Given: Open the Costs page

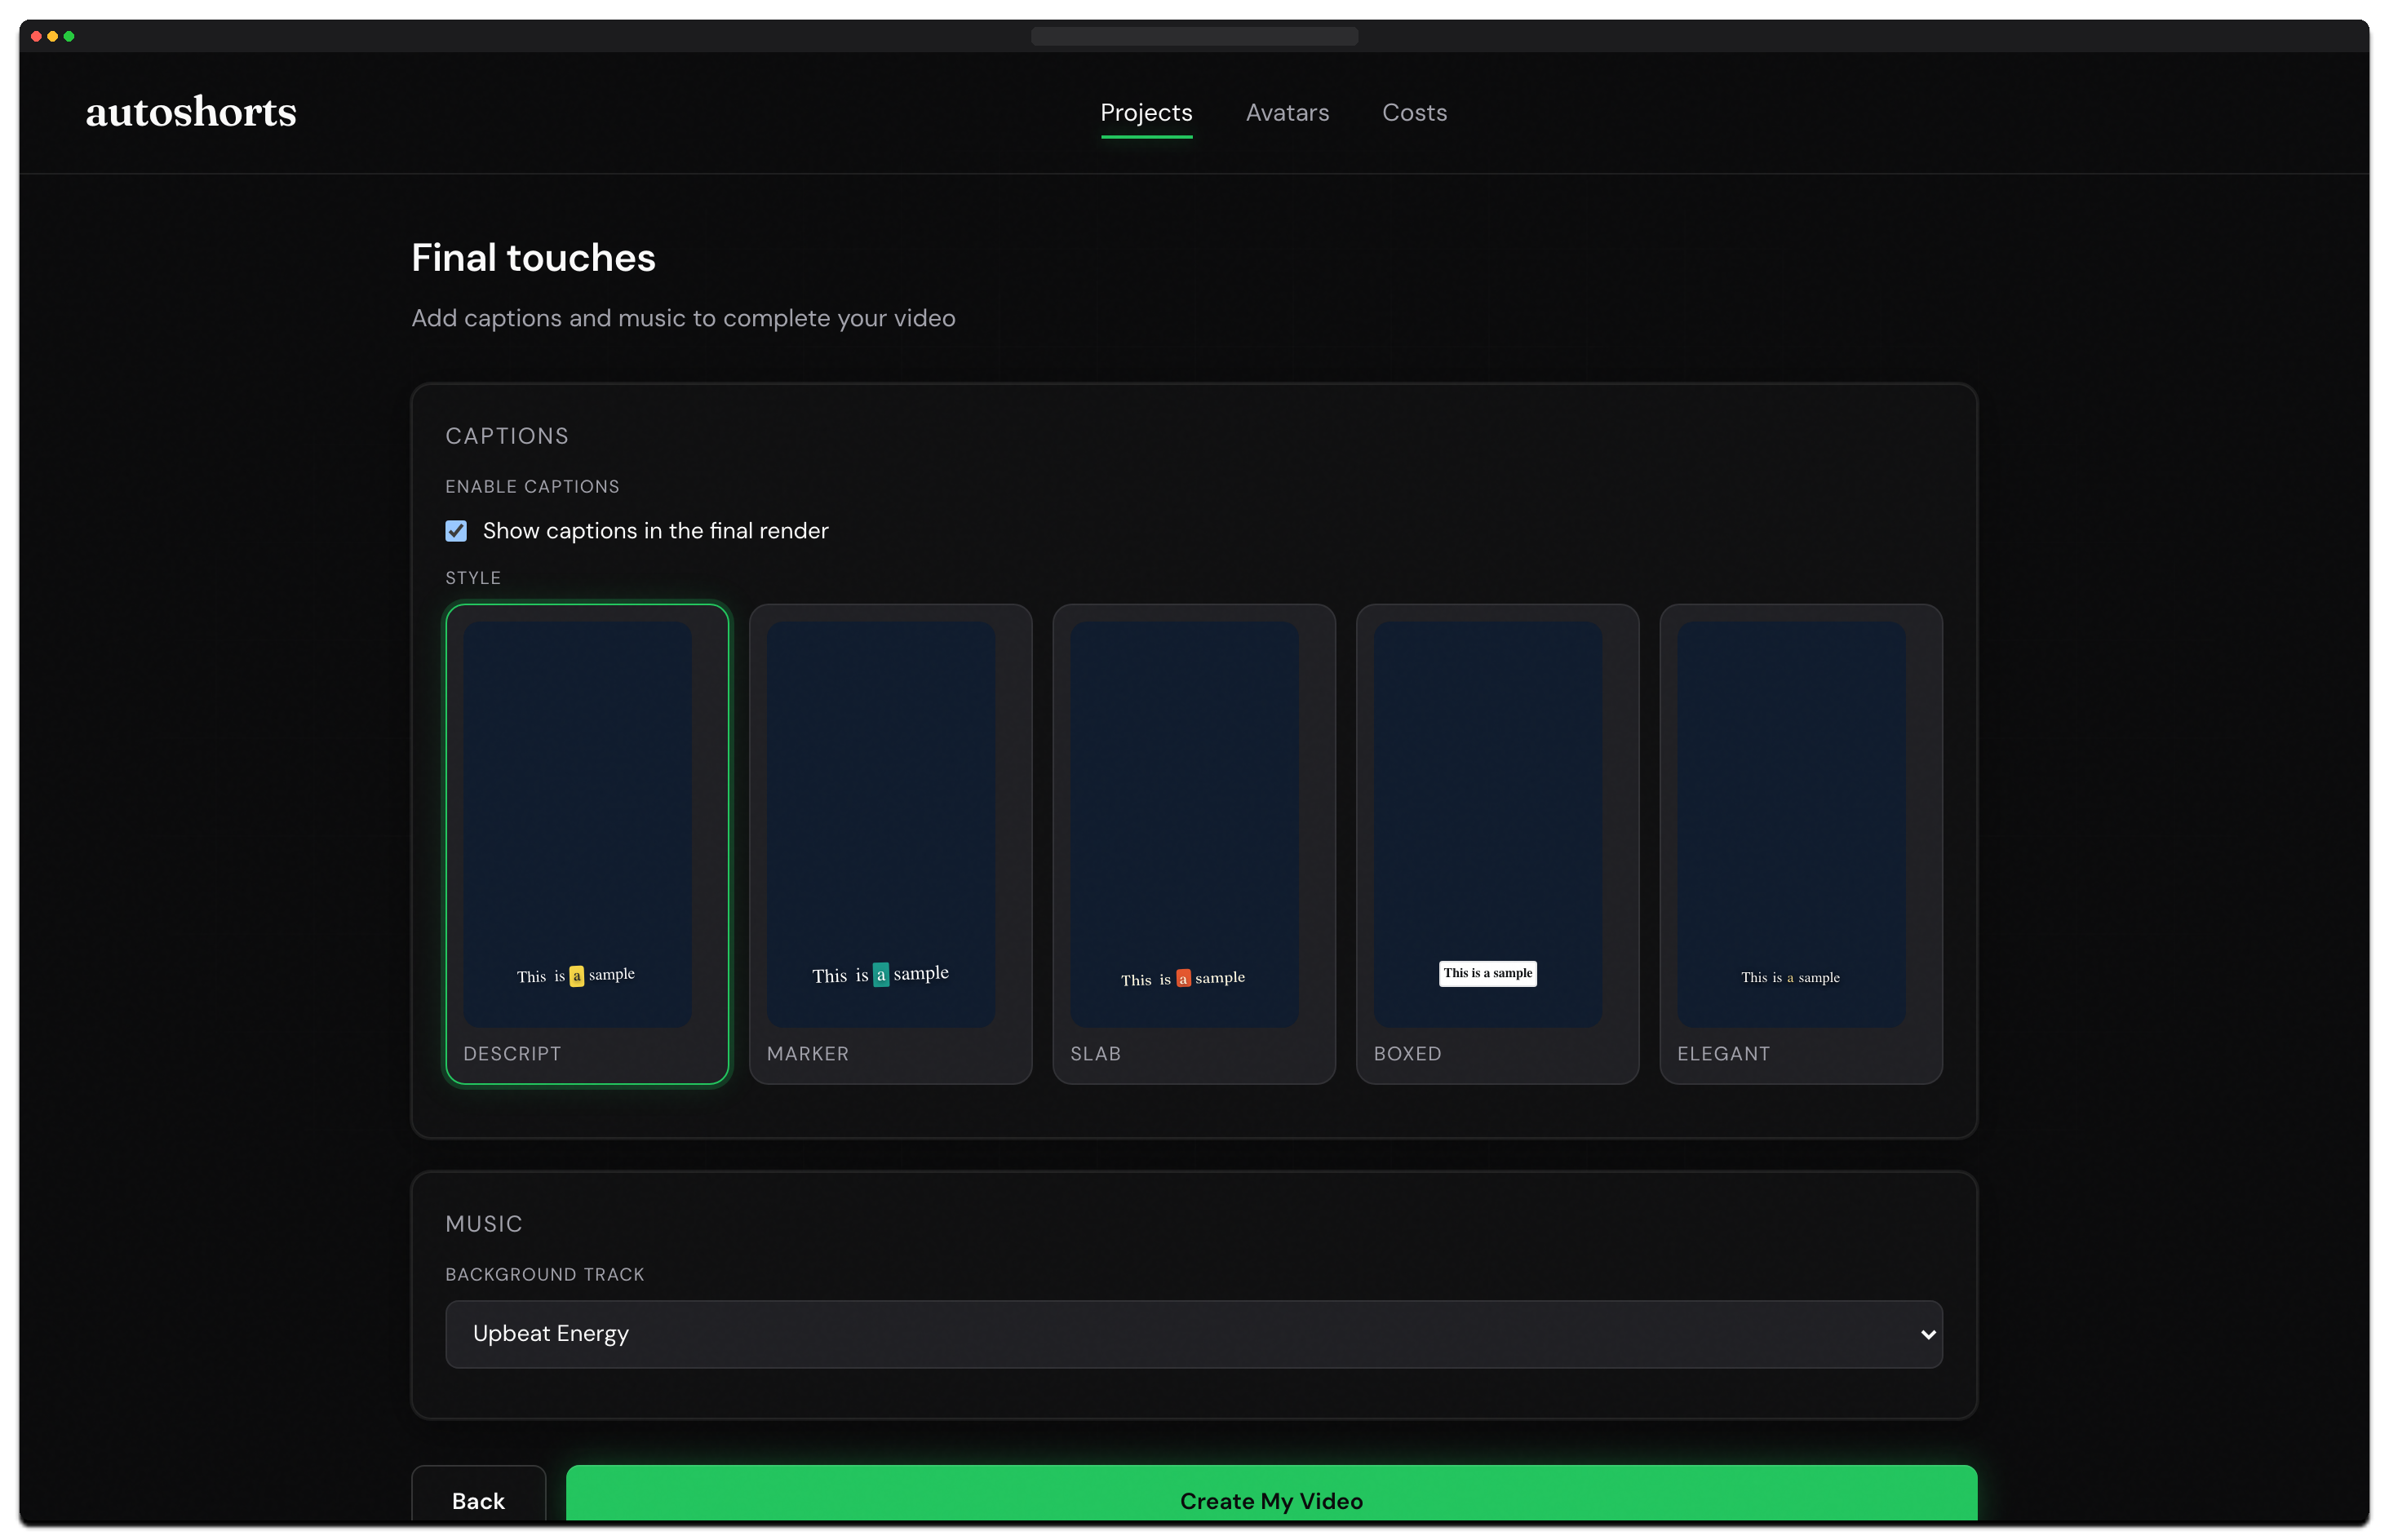Looking at the screenshot, I should coord(1413,112).
